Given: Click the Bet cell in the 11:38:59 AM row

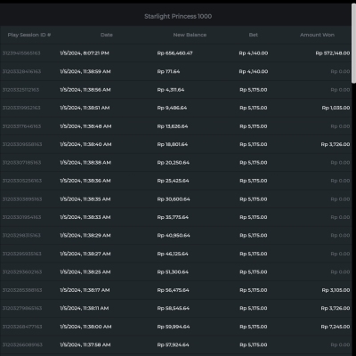Looking at the screenshot, I should (x=254, y=71).
